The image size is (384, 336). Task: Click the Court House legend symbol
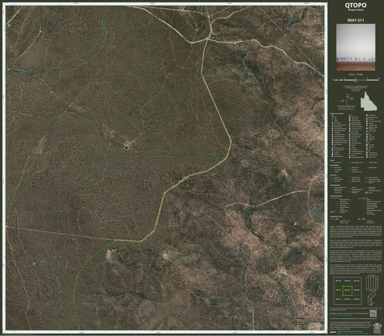349,131
